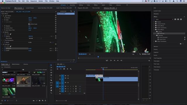The width and height of the screenshot is (187, 105).
Task: Add a marker in the timeline
Action: click(67, 69)
